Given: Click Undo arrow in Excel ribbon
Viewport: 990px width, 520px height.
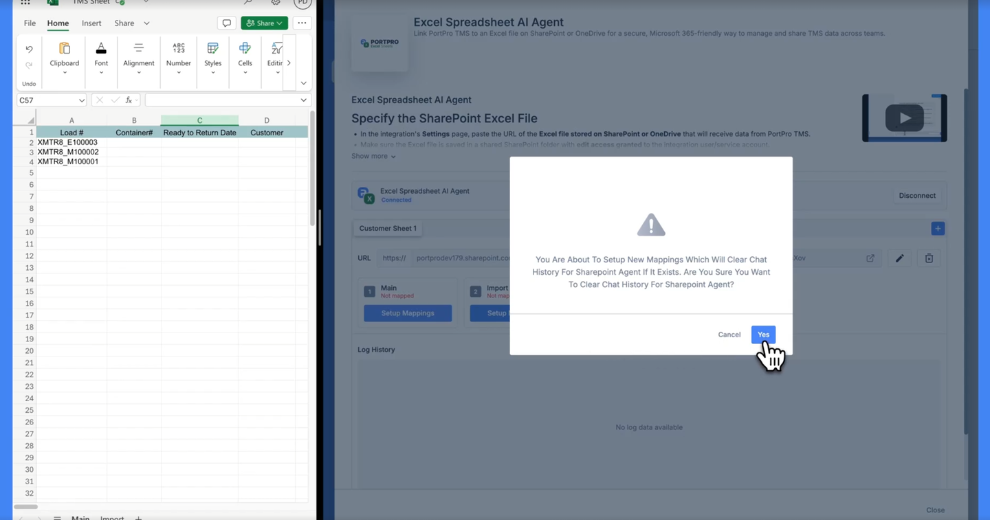Looking at the screenshot, I should click(x=29, y=49).
